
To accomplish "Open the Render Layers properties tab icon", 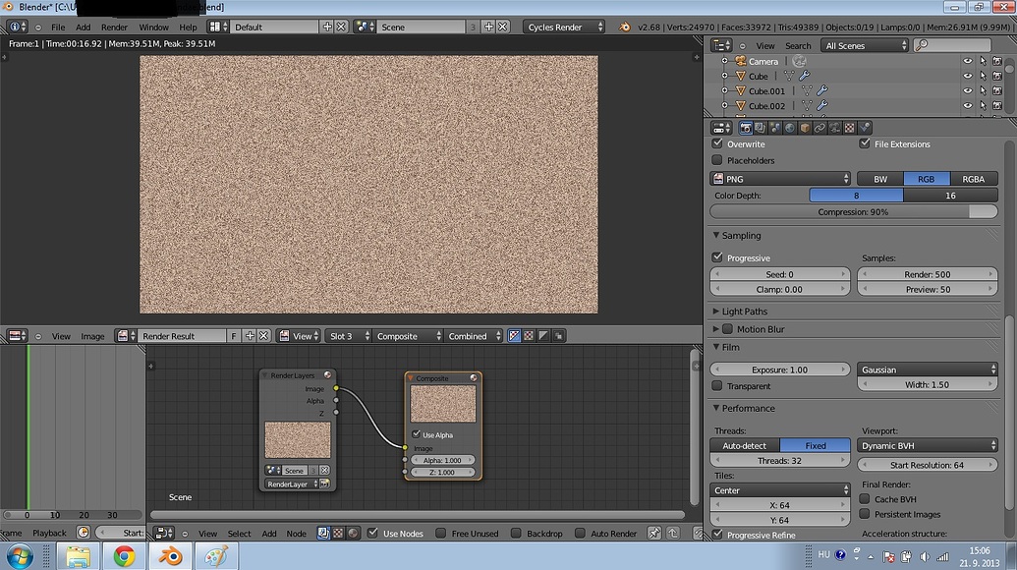I will click(761, 128).
